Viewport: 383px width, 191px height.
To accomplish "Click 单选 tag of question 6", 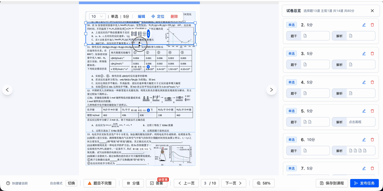I will point(292,140).
